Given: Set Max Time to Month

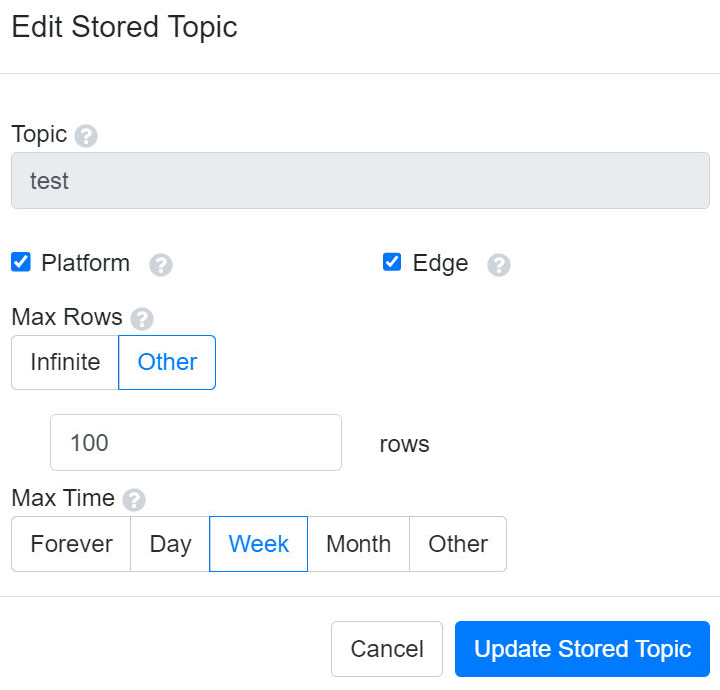Looking at the screenshot, I should point(359,544).
